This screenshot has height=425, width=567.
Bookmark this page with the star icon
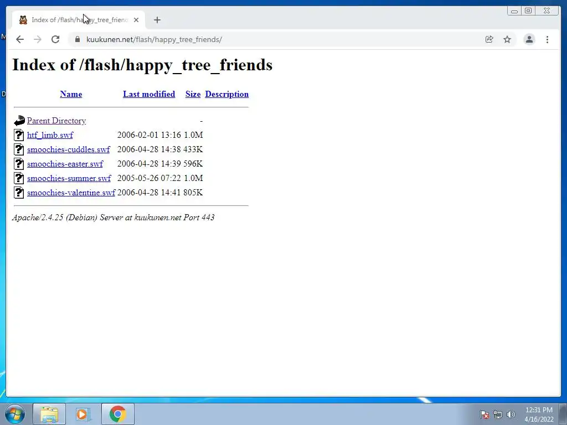coord(507,39)
